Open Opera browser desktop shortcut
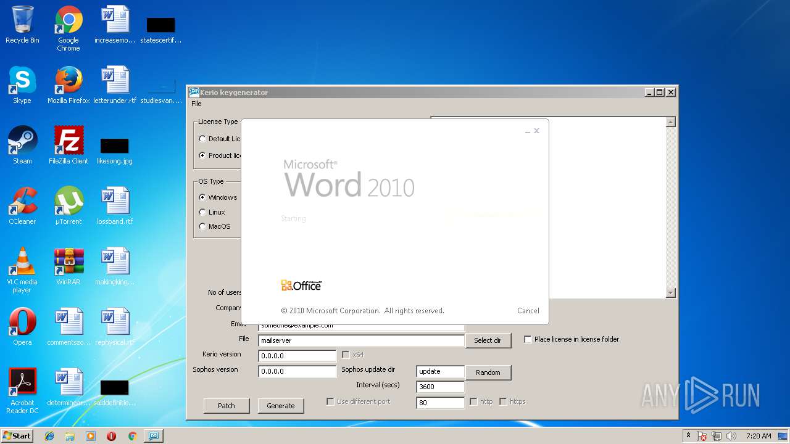 click(x=22, y=327)
